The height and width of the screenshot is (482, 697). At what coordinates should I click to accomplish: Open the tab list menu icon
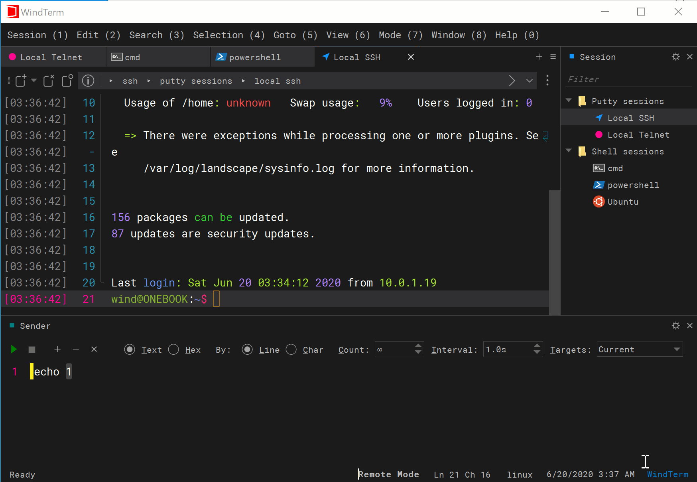tap(553, 57)
